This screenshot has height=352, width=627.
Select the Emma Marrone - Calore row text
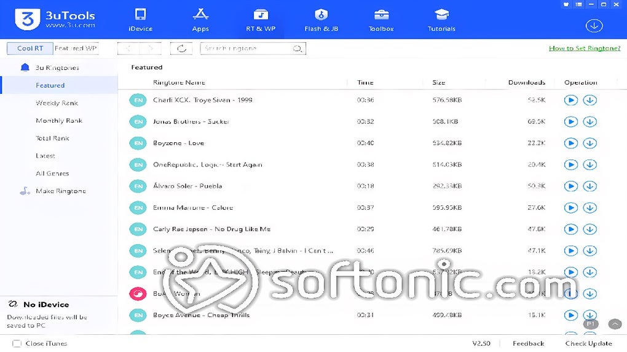click(193, 208)
